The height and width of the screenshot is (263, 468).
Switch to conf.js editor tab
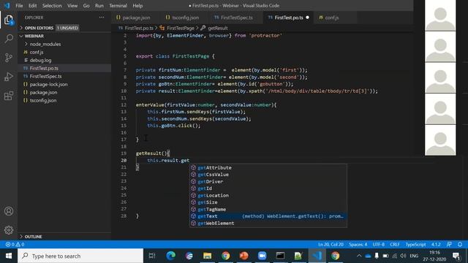(x=331, y=18)
